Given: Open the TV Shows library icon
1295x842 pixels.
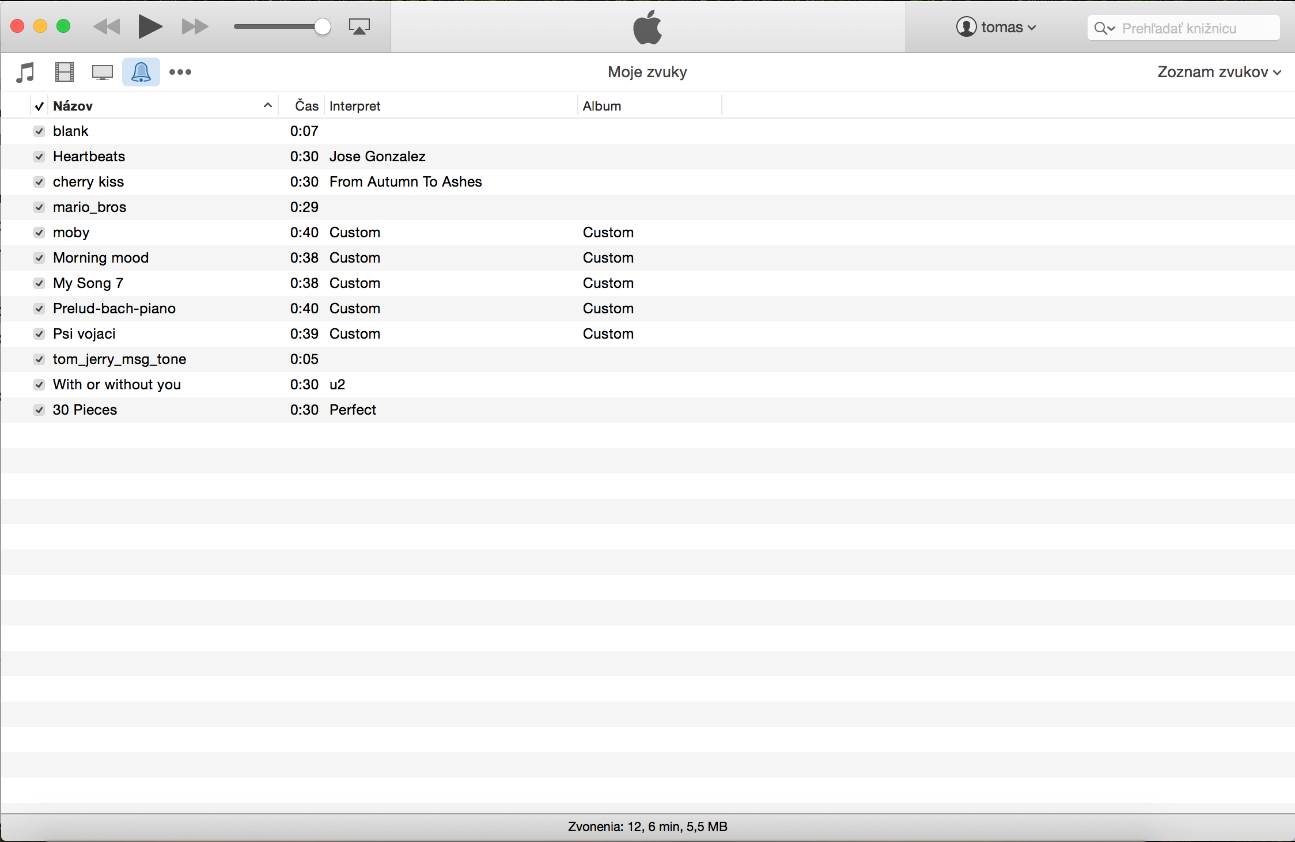Looking at the screenshot, I should click(103, 73).
